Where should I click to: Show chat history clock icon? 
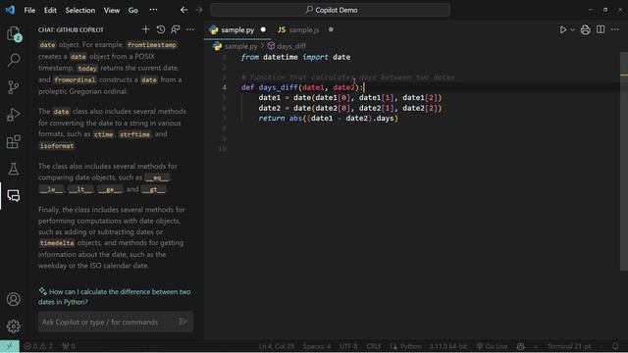pos(161,29)
